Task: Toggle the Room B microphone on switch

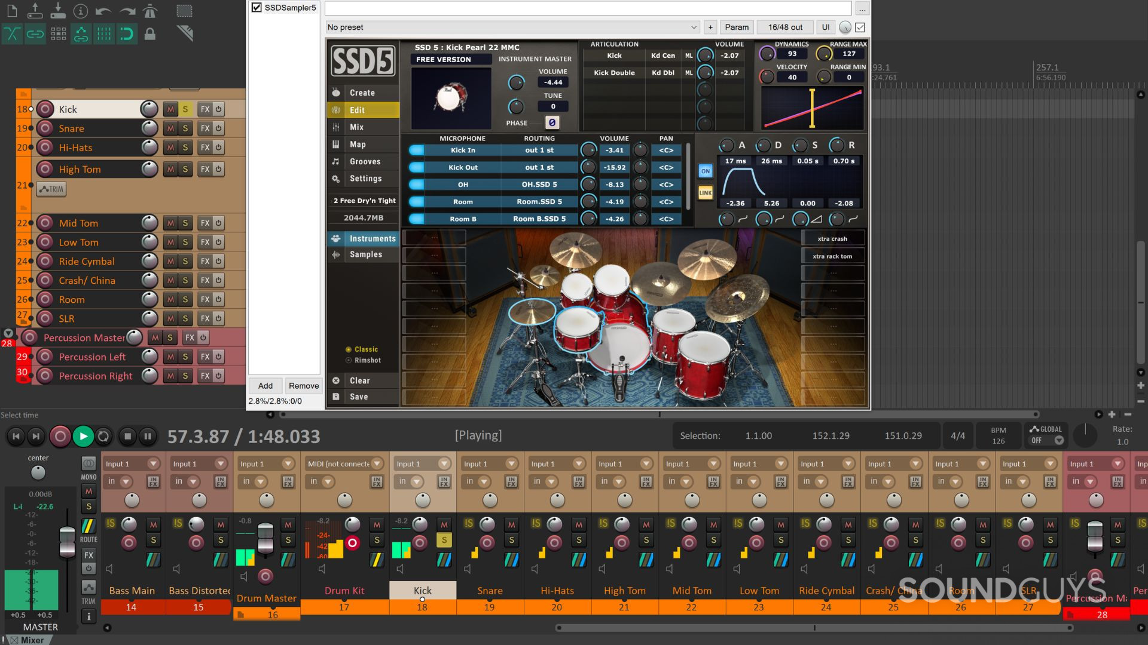Action: pos(417,219)
